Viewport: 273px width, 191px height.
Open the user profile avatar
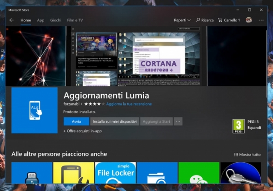(x=249, y=20)
